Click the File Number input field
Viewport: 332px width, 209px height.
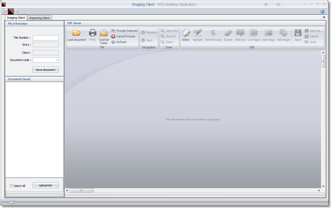46,38
